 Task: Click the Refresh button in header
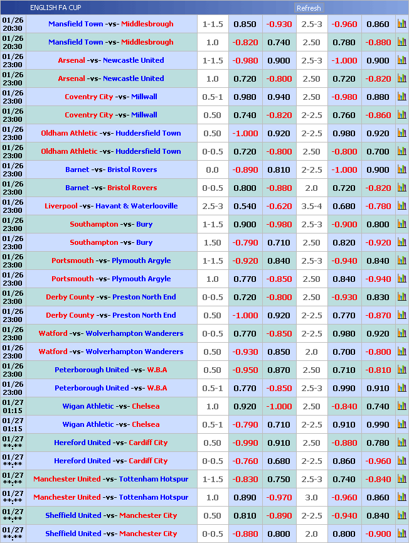pyautogui.click(x=308, y=8)
